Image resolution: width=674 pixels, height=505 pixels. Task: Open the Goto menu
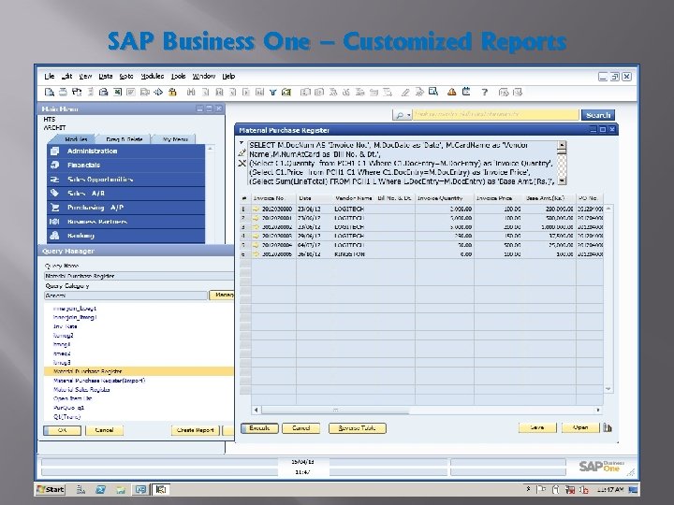coord(126,76)
